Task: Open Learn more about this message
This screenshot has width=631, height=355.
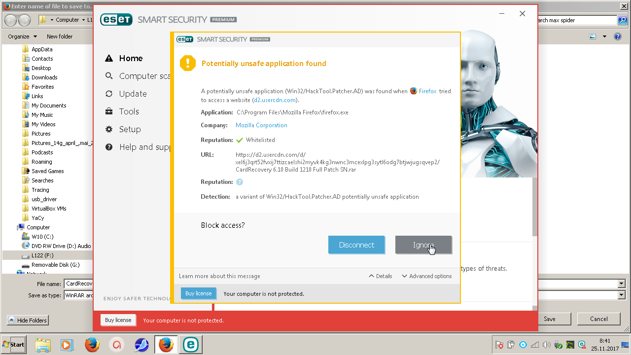Action: (219, 276)
